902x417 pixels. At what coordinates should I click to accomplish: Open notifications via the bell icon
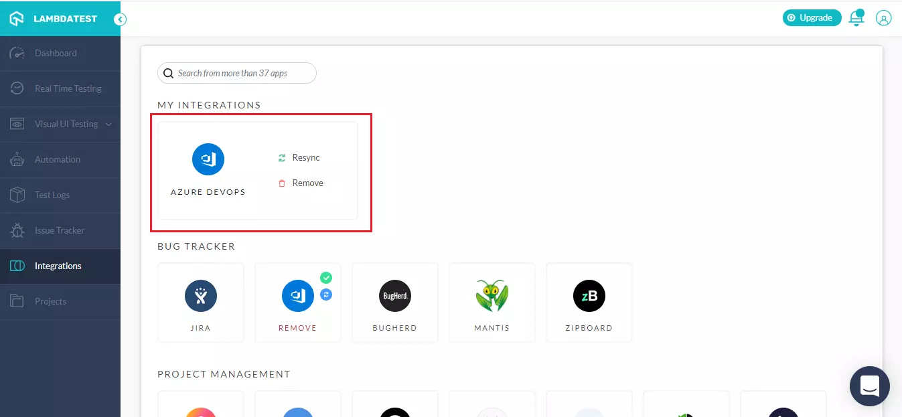[x=856, y=18]
